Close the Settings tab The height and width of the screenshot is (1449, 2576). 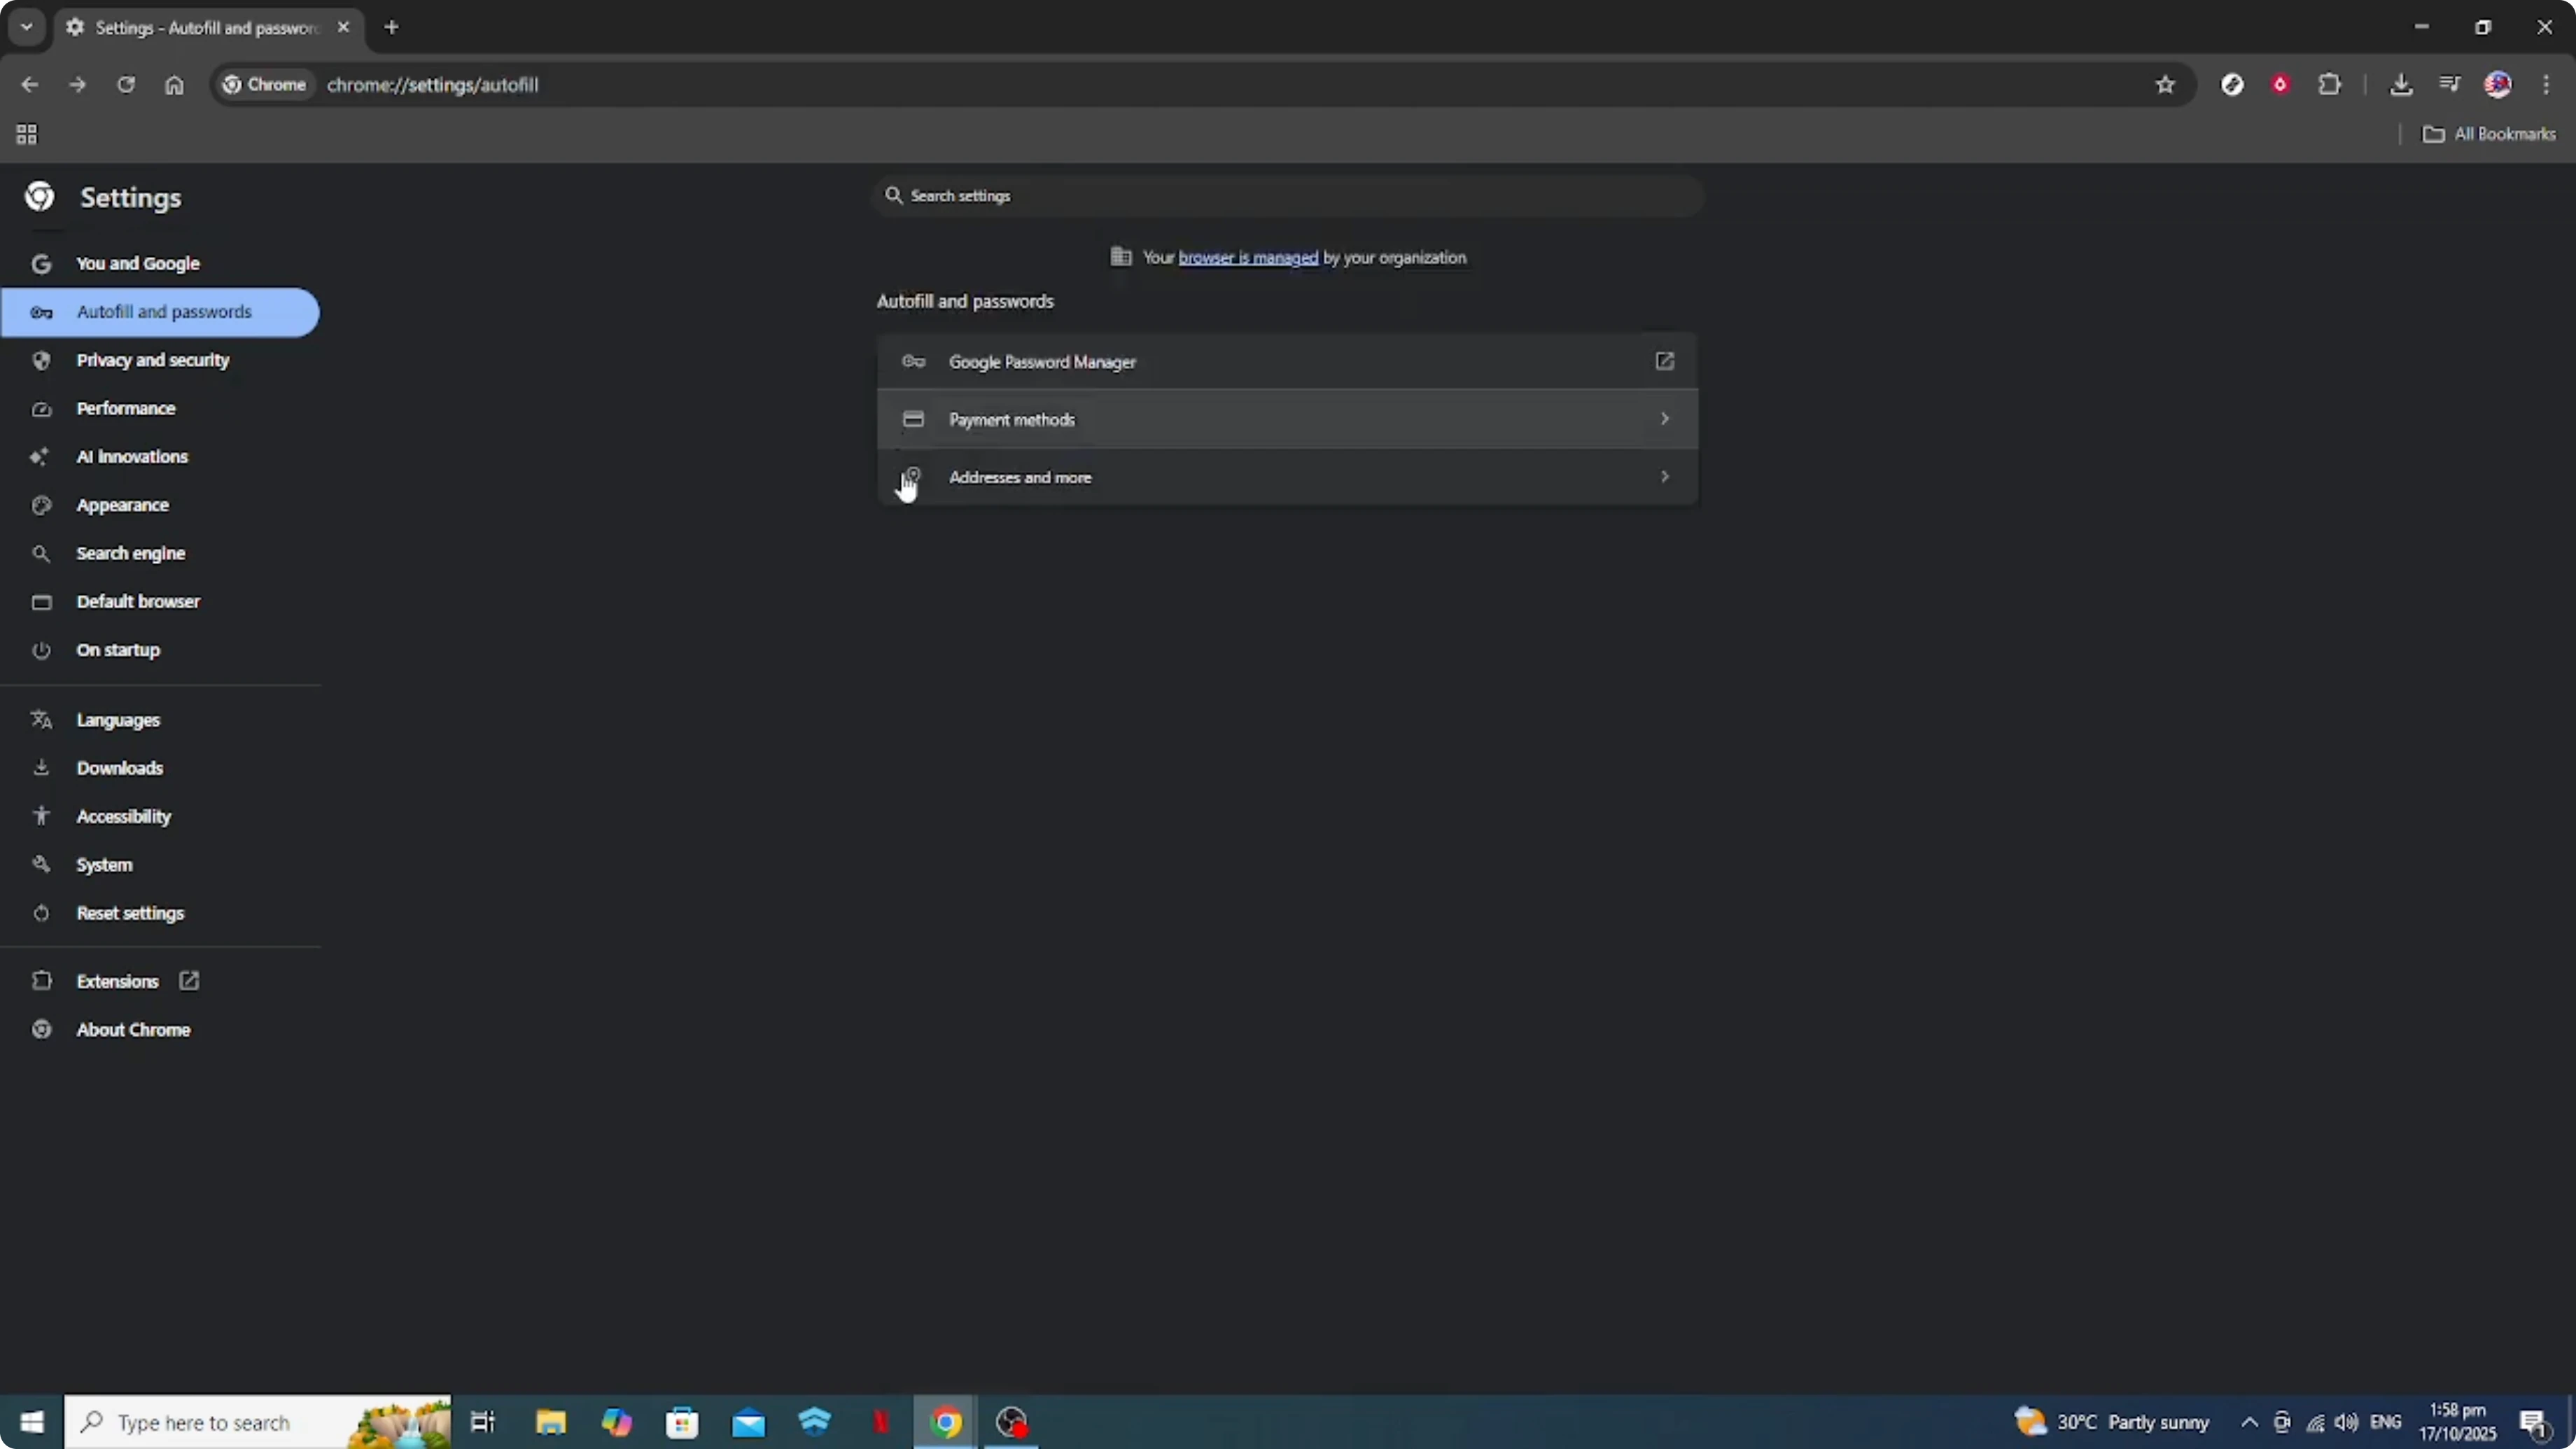[x=343, y=27]
